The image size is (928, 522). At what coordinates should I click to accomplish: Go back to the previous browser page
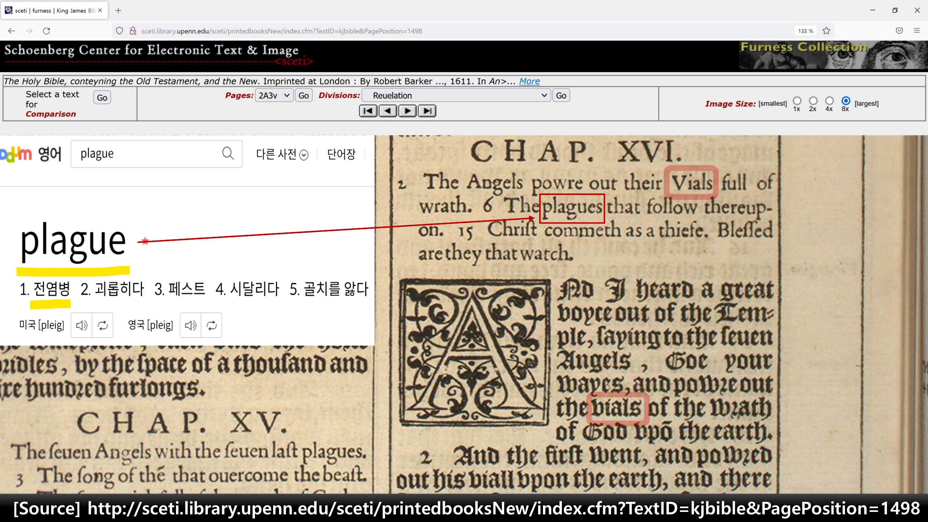(x=12, y=31)
